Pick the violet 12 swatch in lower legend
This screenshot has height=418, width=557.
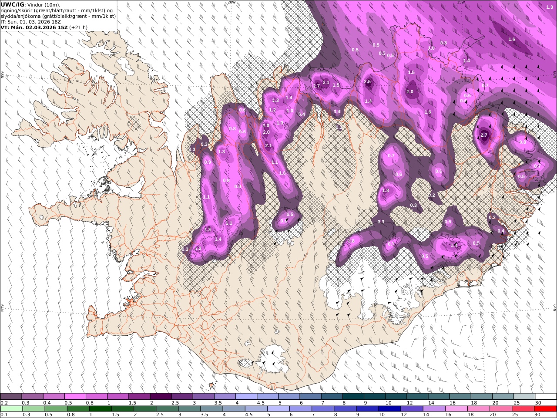[411, 408]
